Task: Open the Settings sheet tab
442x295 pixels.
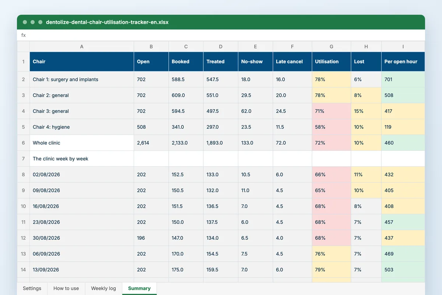Action: tap(32, 288)
